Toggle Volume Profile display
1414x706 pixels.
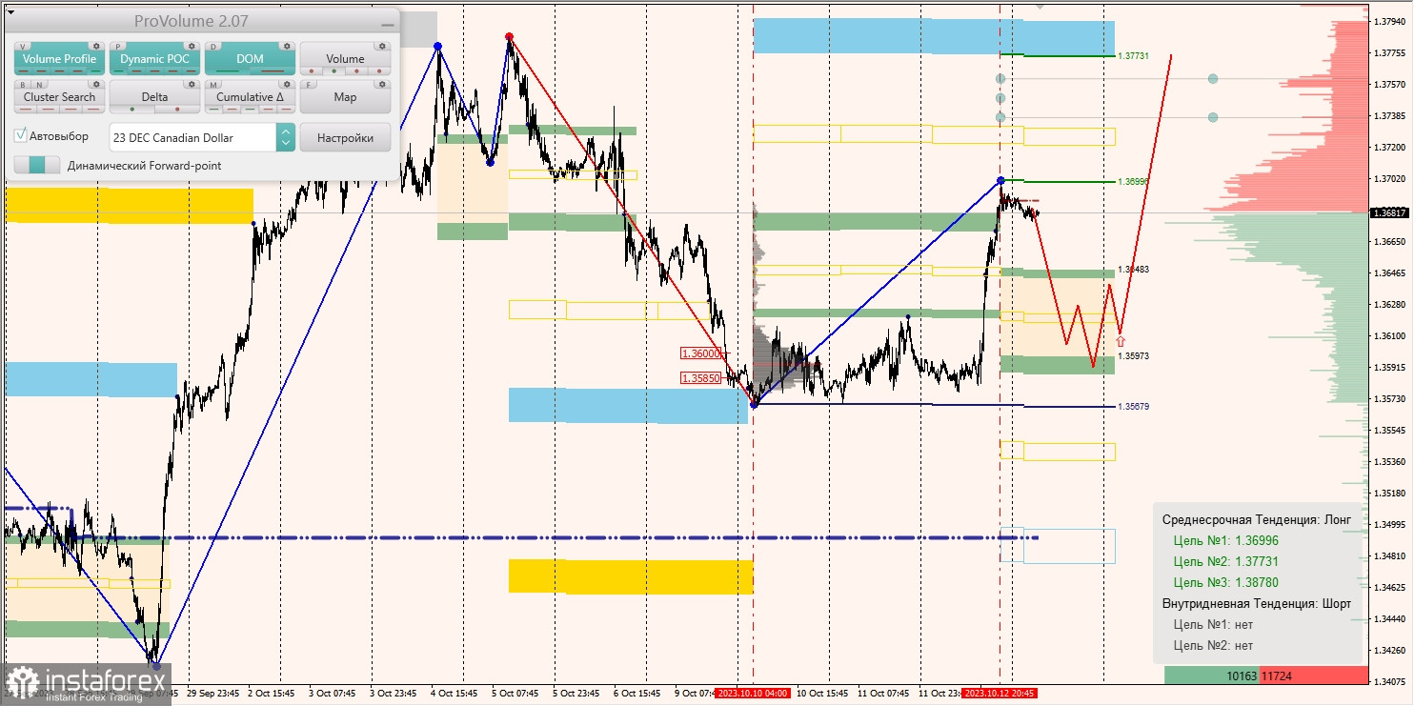[x=60, y=59]
